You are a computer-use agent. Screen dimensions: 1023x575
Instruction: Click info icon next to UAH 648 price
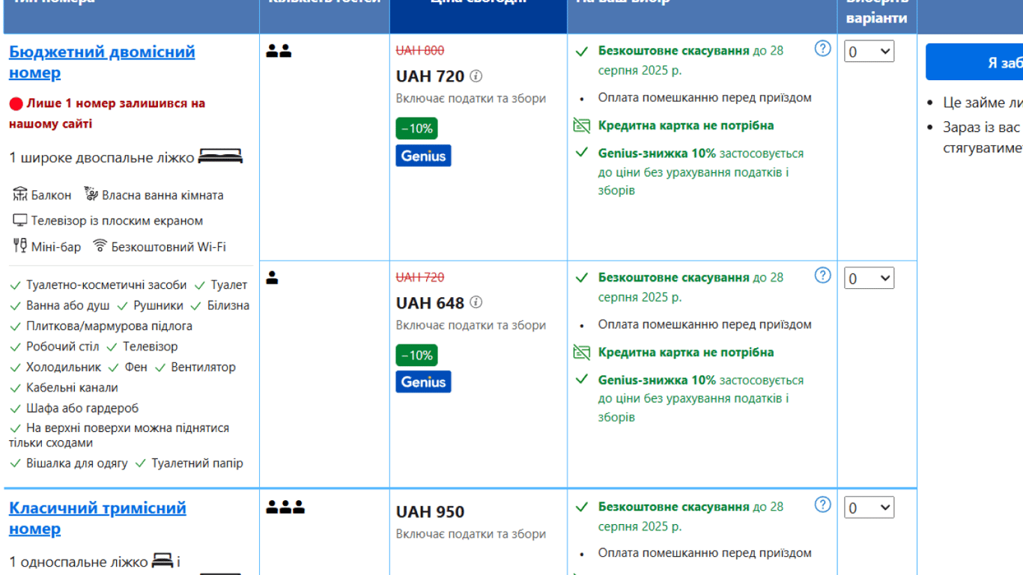click(476, 302)
